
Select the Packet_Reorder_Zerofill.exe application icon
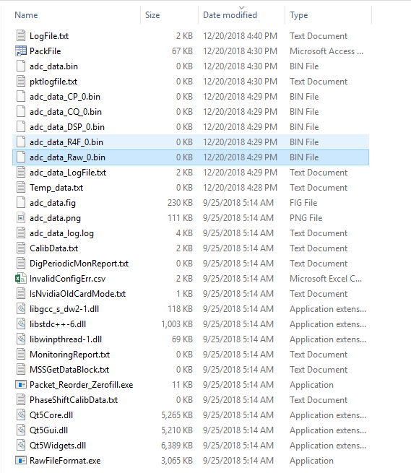(x=21, y=385)
